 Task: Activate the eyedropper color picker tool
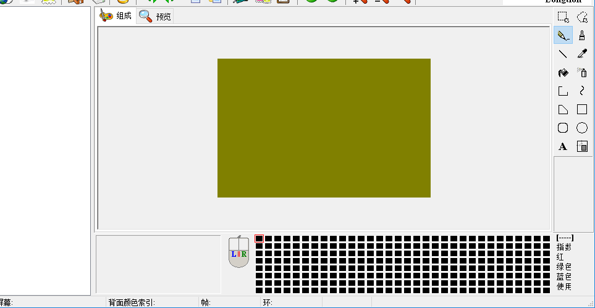(x=581, y=54)
